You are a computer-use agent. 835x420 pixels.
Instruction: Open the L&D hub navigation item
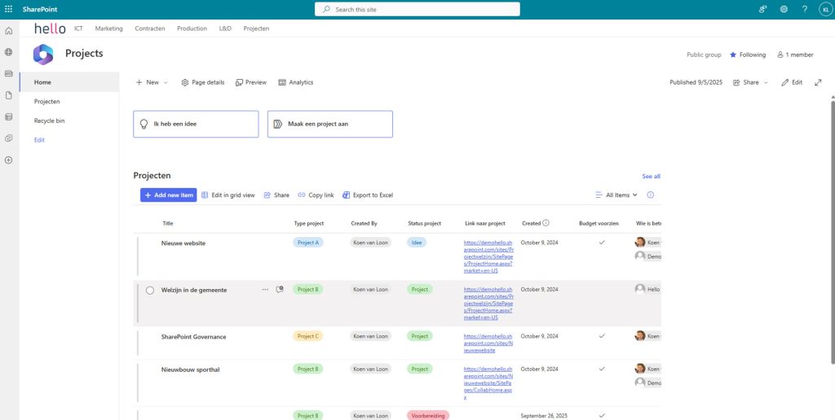pyautogui.click(x=225, y=28)
